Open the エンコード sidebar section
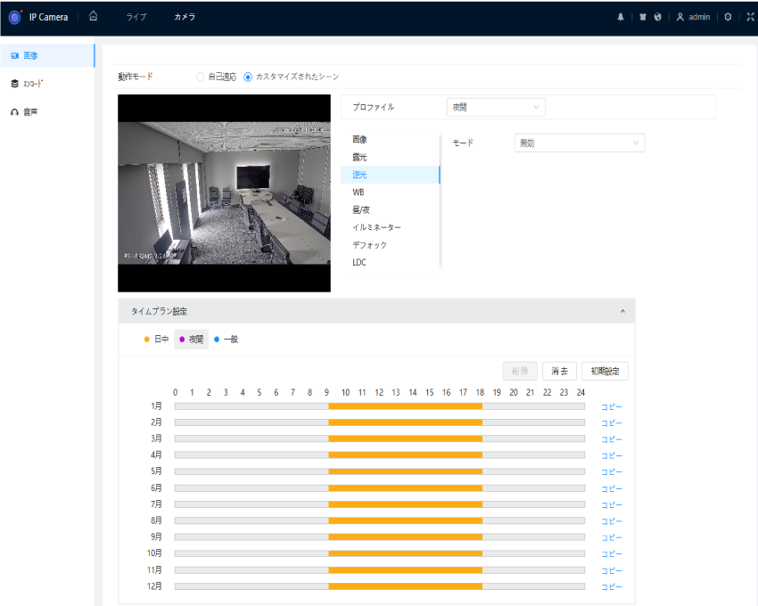The width and height of the screenshot is (758, 606). 31,84
